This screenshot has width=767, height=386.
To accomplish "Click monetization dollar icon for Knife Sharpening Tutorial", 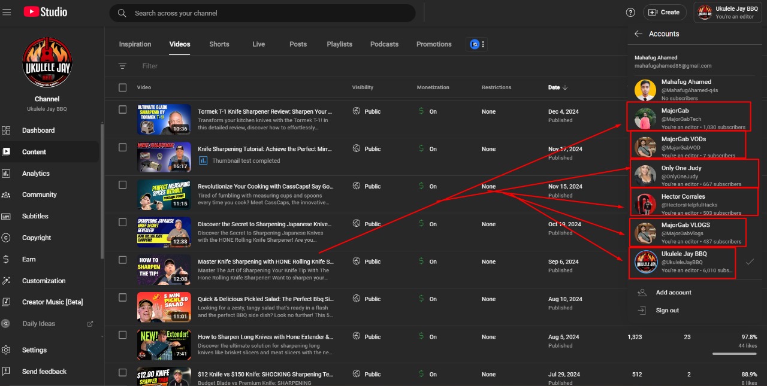I will 421,149.
